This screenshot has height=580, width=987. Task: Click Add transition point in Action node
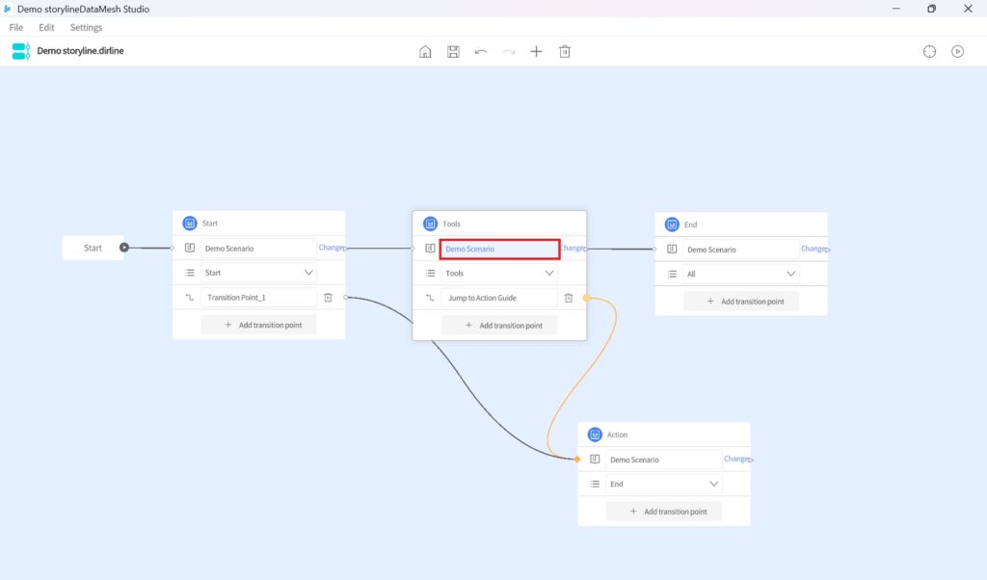pyautogui.click(x=664, y=512)
